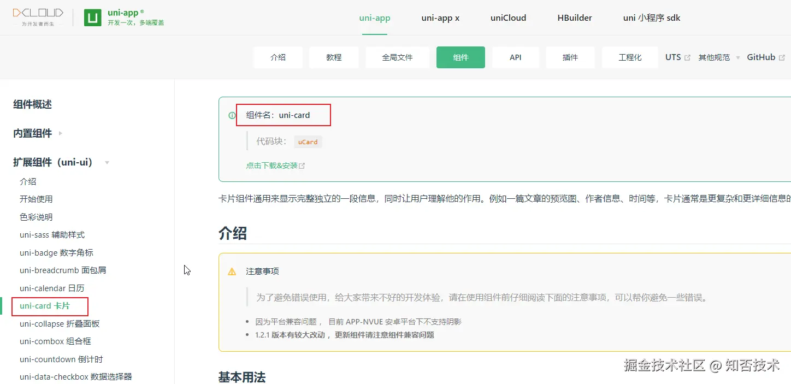Select the 全局文件 navigation button
This screenshot has height=384, width=791.
coord(397,57)
